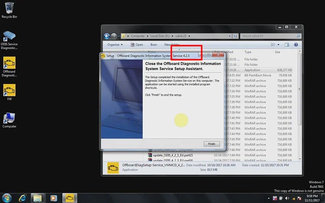Open Windows Media Player taskbar icon

[x=53, y=198]
